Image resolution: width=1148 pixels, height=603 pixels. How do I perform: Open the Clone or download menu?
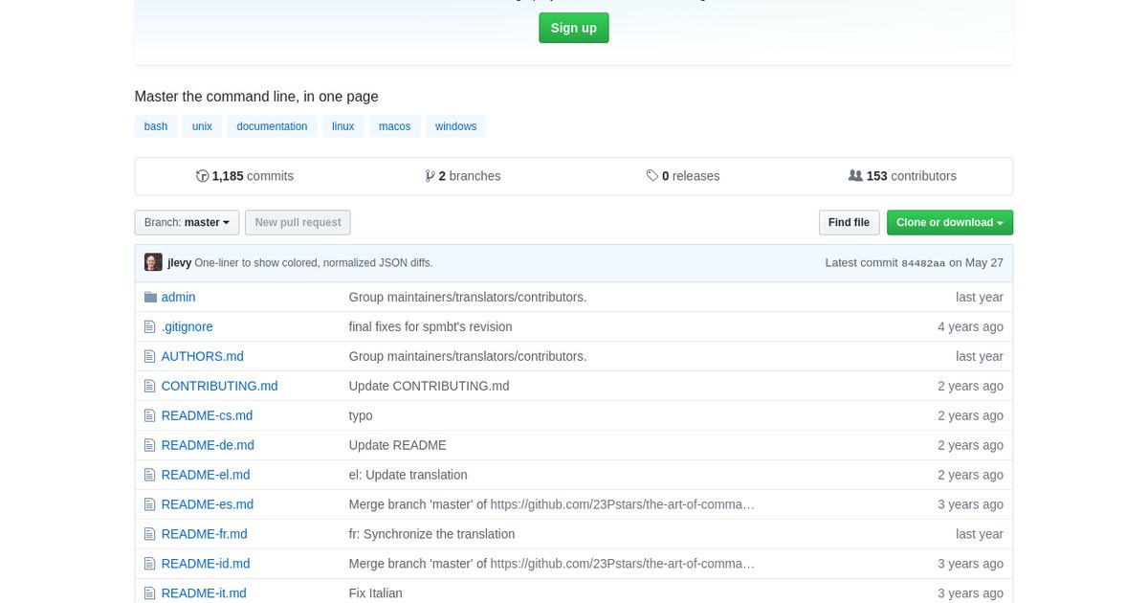[x=949, y=222]
